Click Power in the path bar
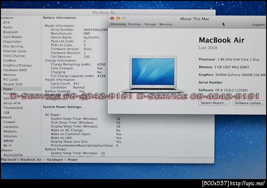The width and height of the screenshot is (267, 188). [x=73, y=159]
